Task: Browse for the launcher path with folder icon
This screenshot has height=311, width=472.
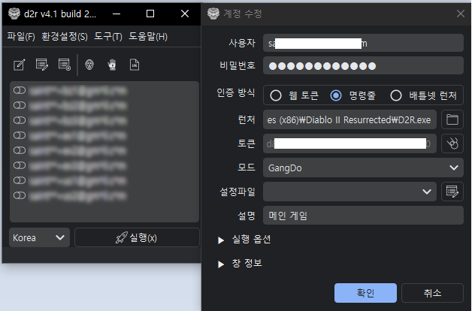Action: point(452,119)
